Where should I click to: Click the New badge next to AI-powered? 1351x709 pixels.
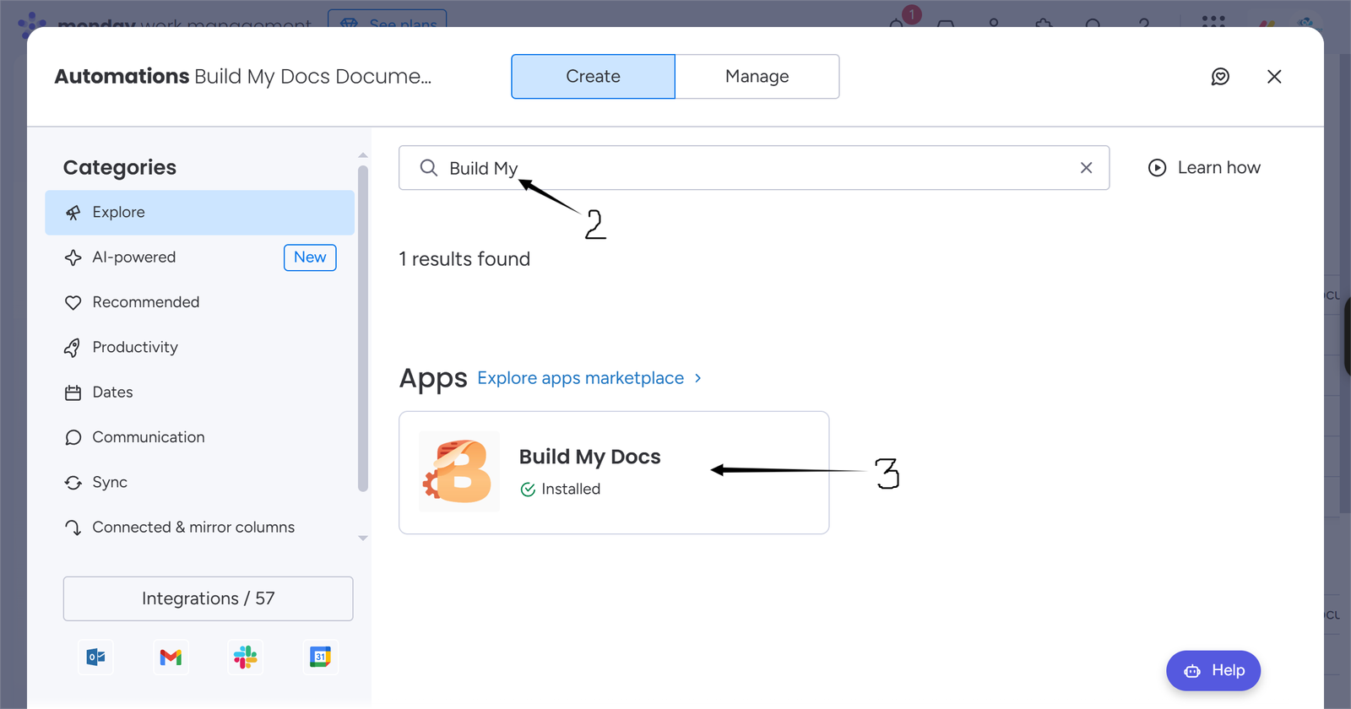point(310,257)
